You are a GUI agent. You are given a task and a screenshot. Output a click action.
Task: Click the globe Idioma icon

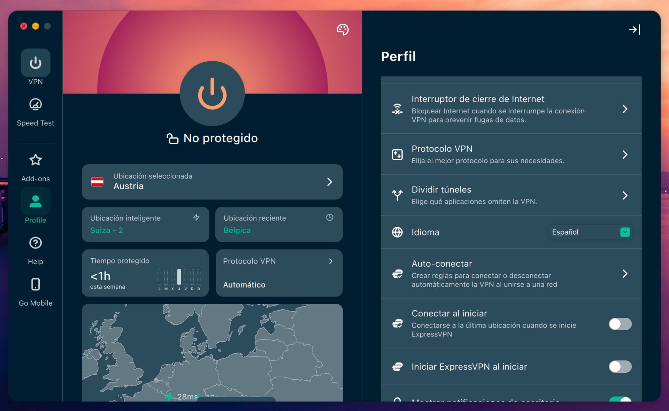[x=397, y=232]
